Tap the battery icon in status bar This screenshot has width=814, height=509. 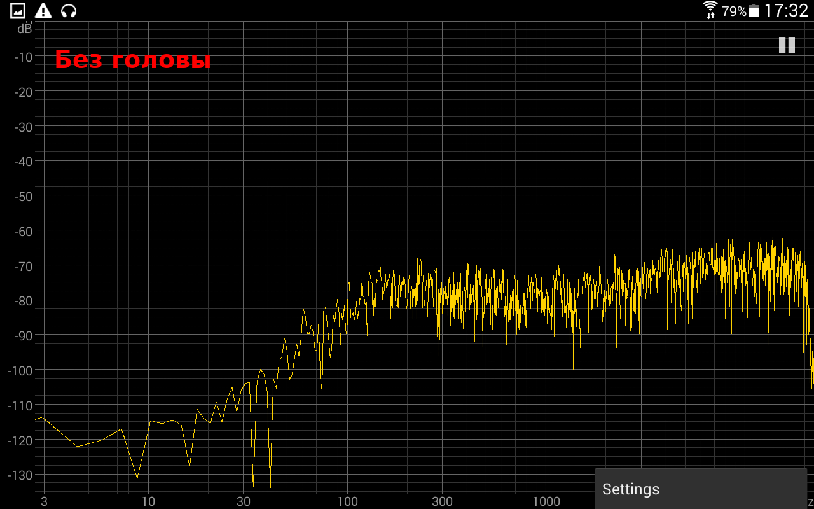[x=754, y=11]
